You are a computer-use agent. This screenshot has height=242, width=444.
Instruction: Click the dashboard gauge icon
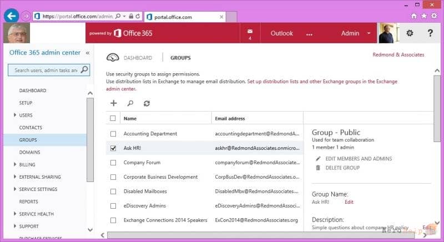(113, 58)
